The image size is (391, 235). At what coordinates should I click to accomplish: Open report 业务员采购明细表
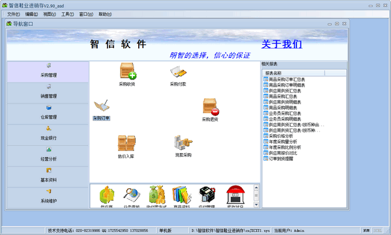click(282, 119)
